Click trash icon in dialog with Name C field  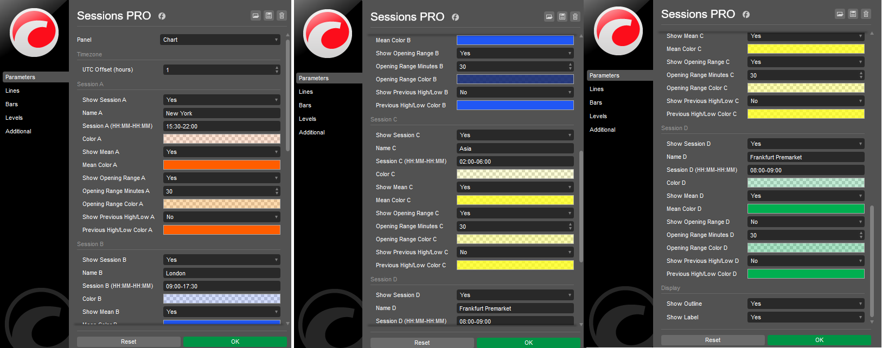(x=575, y=17)
